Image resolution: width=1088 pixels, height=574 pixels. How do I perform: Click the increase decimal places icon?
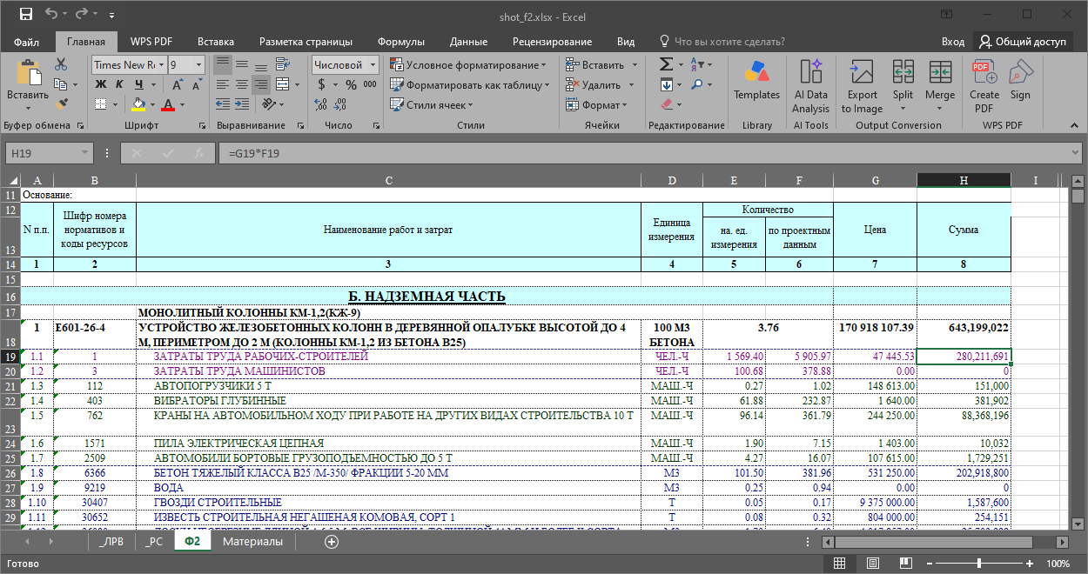322,104
